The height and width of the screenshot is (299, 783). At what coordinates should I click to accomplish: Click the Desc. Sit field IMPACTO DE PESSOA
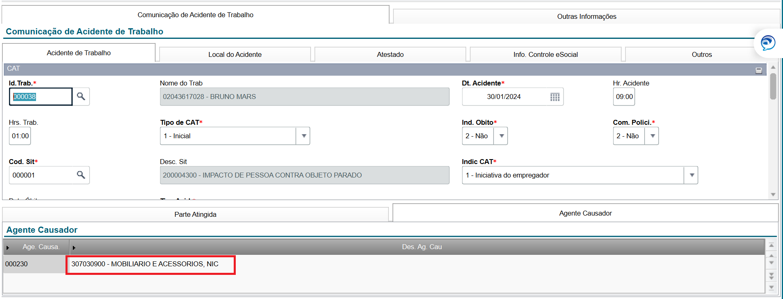(x=305, y=175)
